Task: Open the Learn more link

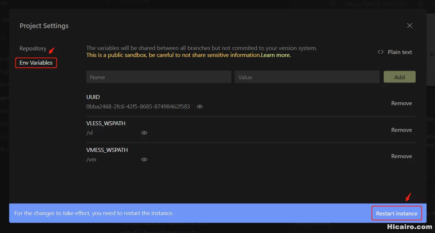Action: pyautogui.click(x=276, y=55)
